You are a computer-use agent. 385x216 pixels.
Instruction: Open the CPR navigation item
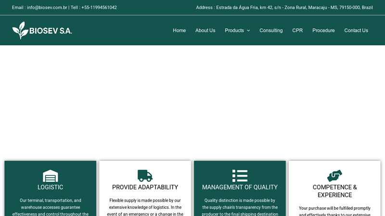click(x=297, y=30)
